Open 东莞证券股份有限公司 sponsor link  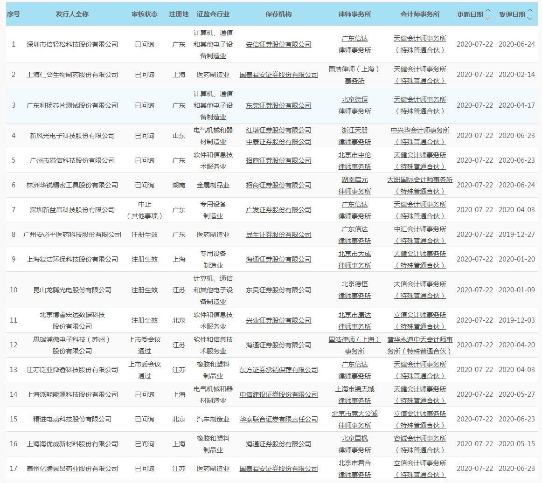[x=278, y=105]
